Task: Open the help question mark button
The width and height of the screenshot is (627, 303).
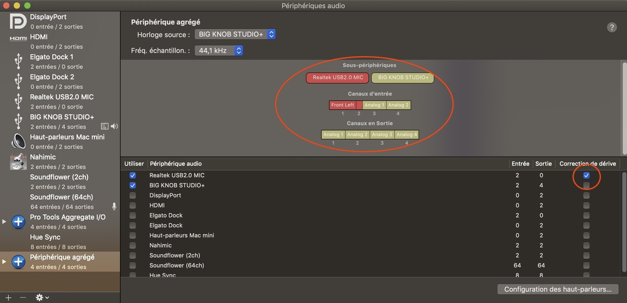Action: 612,28
